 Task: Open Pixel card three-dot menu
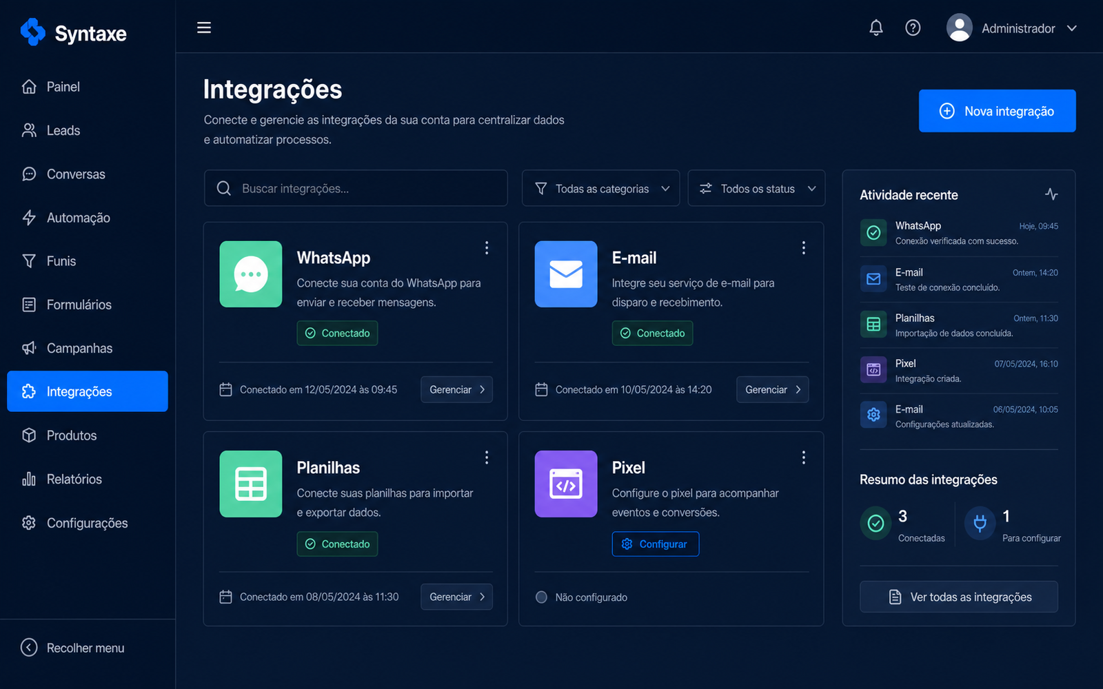pyautogui.click(x=803, y=457)
